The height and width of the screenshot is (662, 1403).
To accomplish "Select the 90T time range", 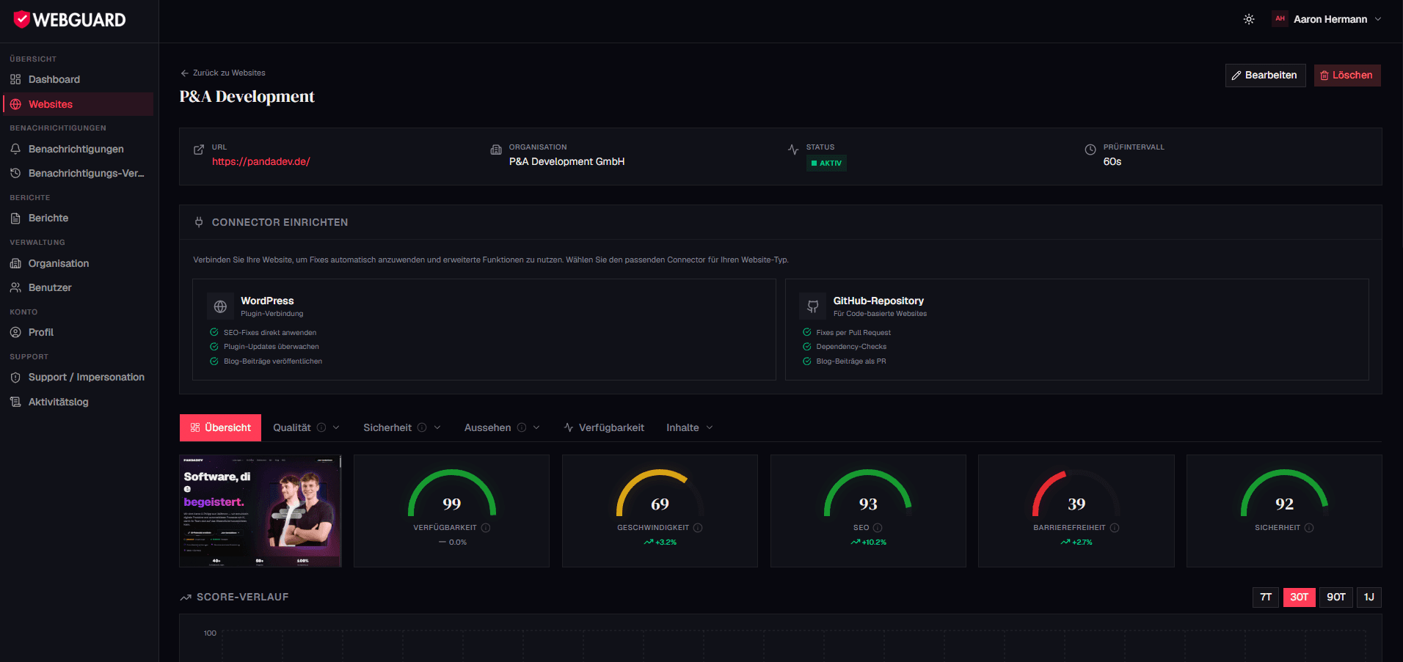I will (x=1336, y=597).
